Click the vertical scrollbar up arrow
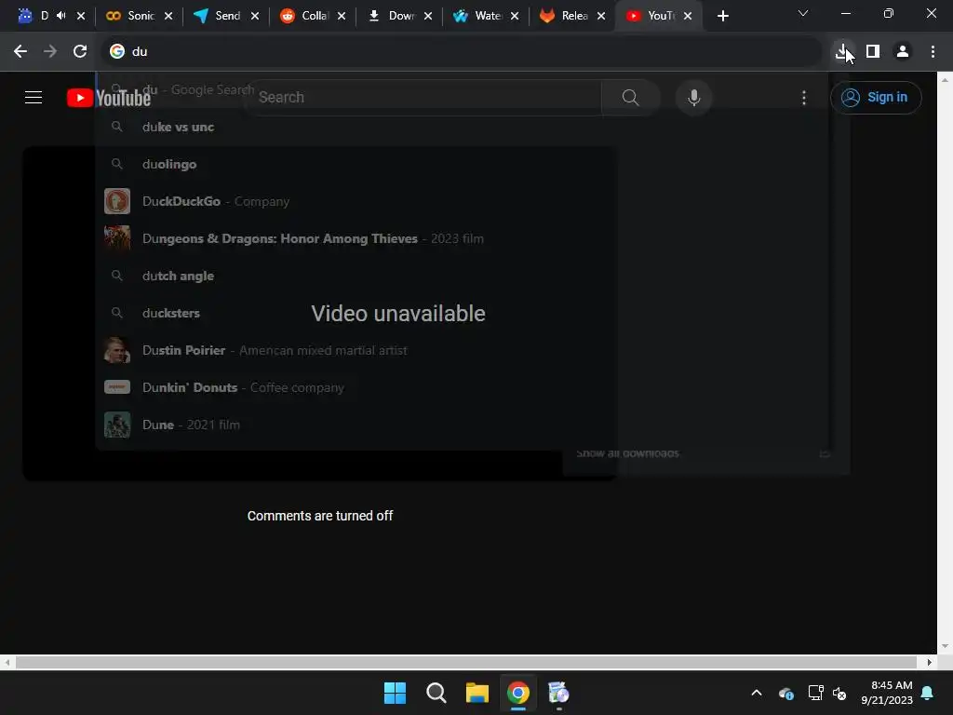The height and width of the screenshot is (715, 953). (x=945, y=80)
